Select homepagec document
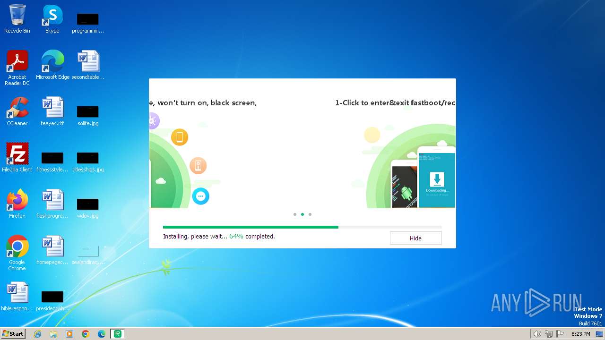The height and width of the screenshot is (340, 605). [x=52, y=250]
